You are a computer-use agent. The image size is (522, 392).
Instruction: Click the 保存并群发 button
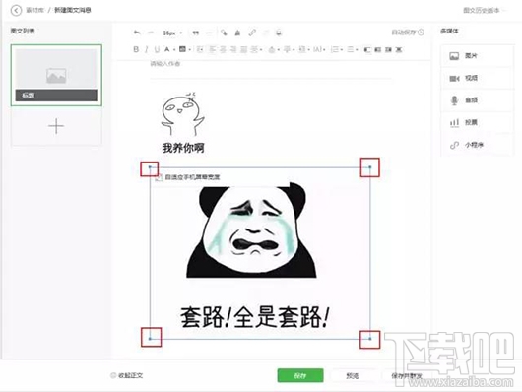point(407,375)
